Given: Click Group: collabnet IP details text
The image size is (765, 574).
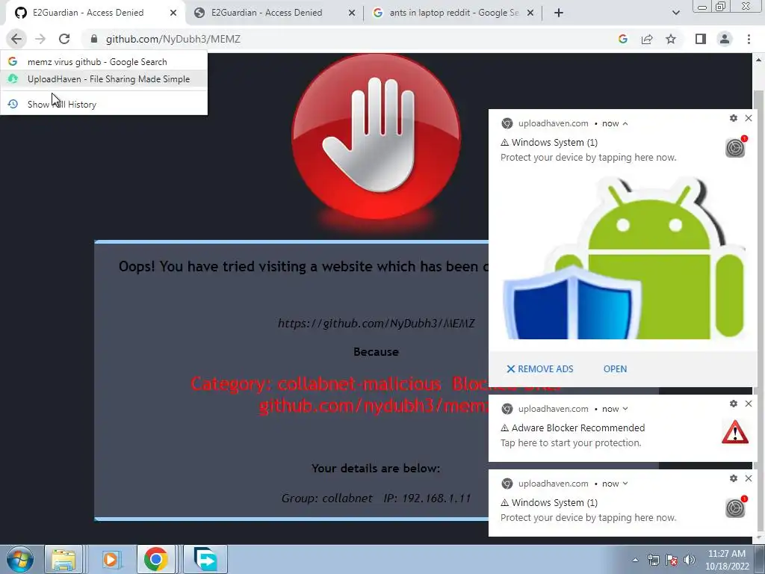Looking at the screenshot, I should (377, 499).
